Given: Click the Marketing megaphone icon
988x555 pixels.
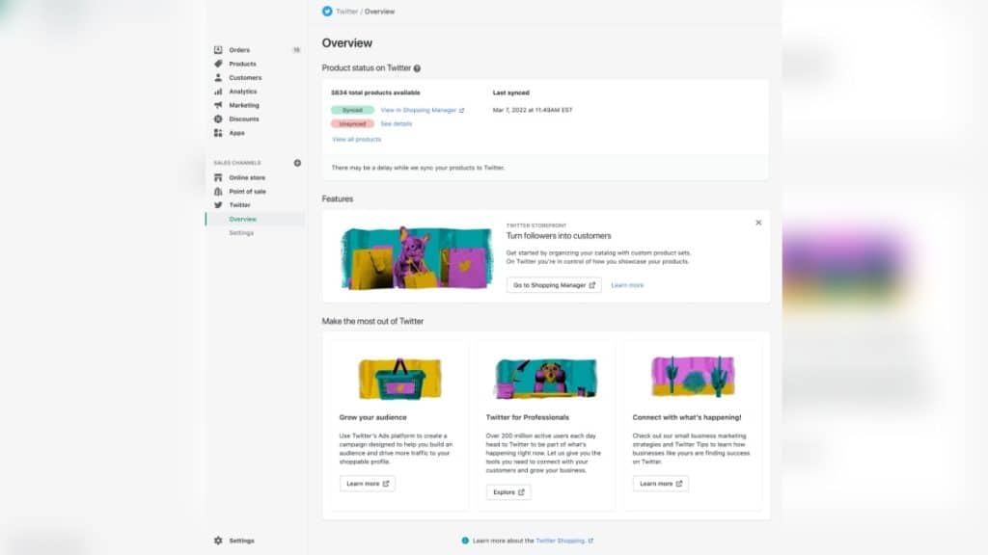Looking at the screenshot, I should click(x=218, y=105).
